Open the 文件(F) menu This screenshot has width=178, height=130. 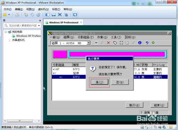7,9
